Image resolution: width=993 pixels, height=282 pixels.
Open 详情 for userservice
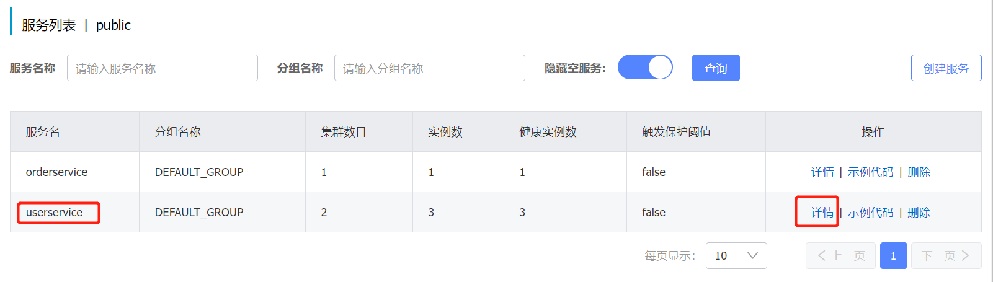tap(822, 213)
